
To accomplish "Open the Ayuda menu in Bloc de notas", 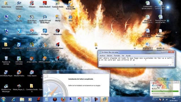I will click(128, 56).
